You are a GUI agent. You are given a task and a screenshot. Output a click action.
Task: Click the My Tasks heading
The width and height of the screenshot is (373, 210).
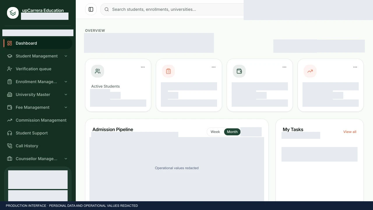pyautogui.click(x=293, y=129)
